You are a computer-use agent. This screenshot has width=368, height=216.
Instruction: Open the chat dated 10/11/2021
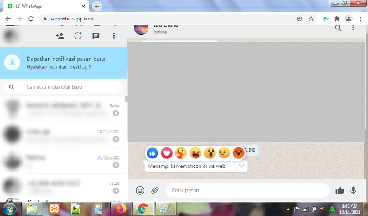pos(63,135)
